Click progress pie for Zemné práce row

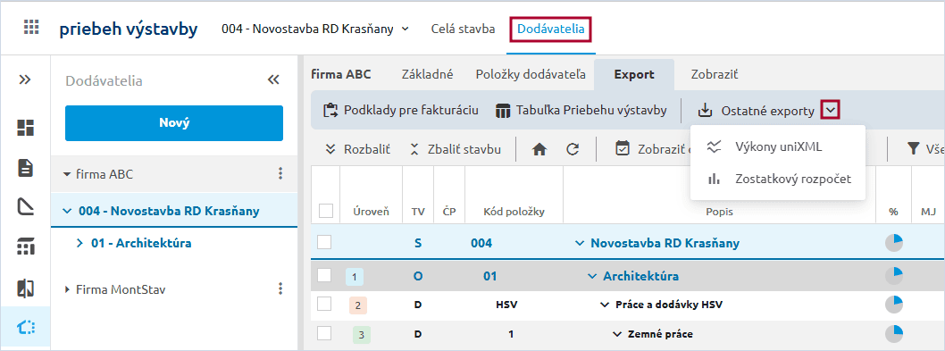tap(894, 333)
